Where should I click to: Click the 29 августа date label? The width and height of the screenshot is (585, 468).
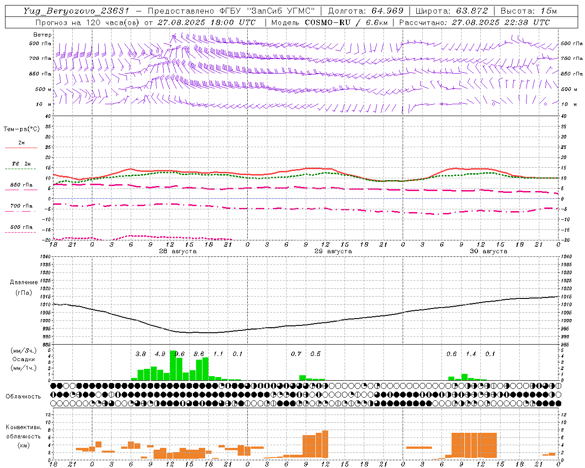[333, 251]
